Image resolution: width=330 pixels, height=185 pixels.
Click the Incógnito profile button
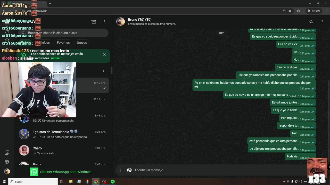click(x=314, y=11)
